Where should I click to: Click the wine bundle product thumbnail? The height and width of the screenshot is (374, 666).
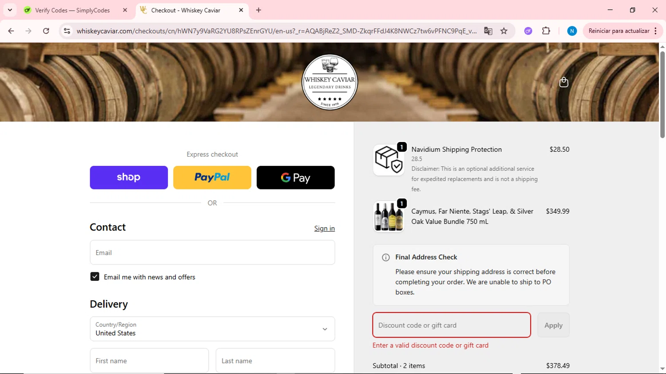click(388, 217)
